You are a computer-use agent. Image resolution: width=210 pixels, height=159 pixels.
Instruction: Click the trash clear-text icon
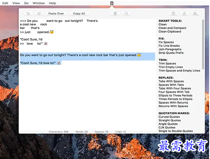(115, 13)
